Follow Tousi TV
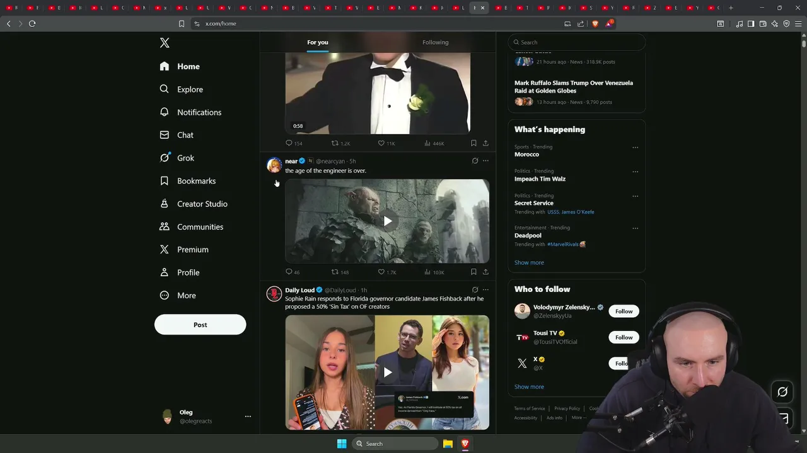 [x=624, y=337]
